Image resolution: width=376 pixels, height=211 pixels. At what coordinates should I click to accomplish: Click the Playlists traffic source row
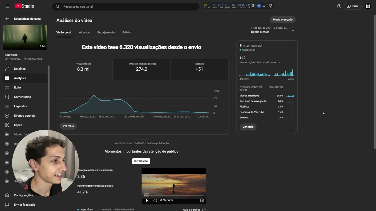click(267, 107)
